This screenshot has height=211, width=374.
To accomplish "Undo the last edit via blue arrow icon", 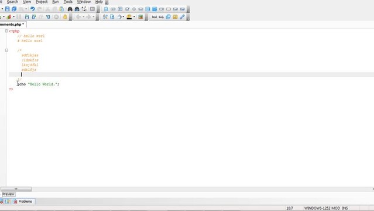I will click(x=32, y=9).
